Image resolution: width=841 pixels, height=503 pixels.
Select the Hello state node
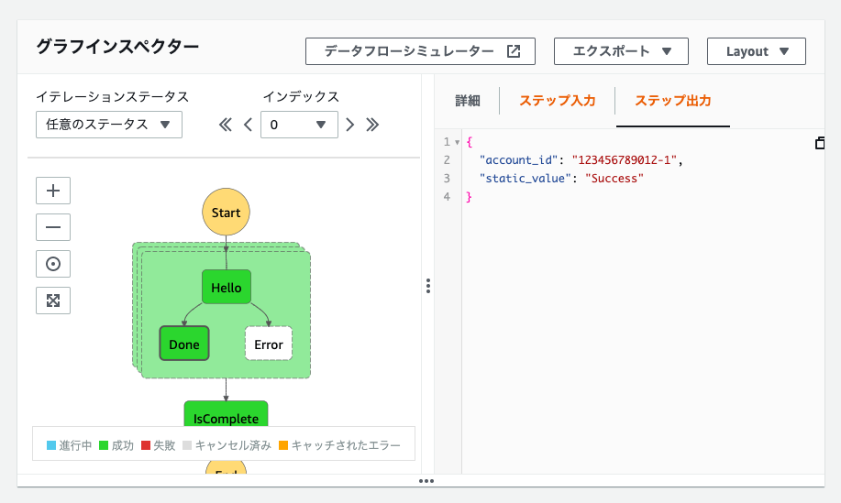coord(227,287)
